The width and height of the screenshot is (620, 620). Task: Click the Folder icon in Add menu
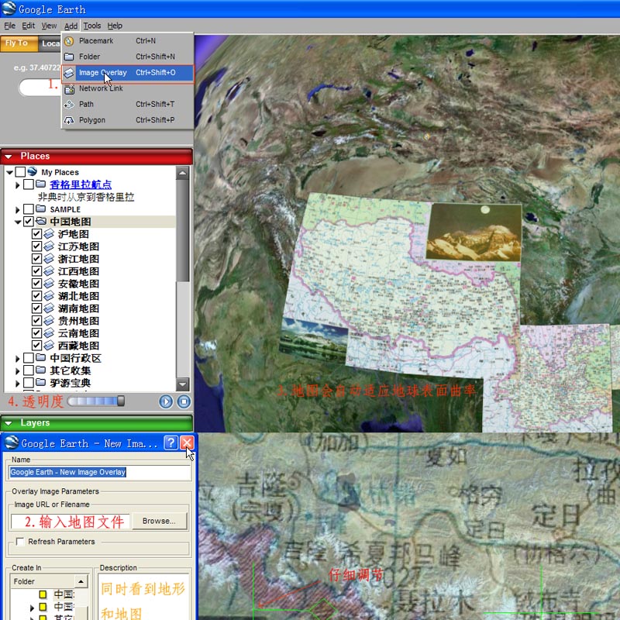tap(69, 57)
